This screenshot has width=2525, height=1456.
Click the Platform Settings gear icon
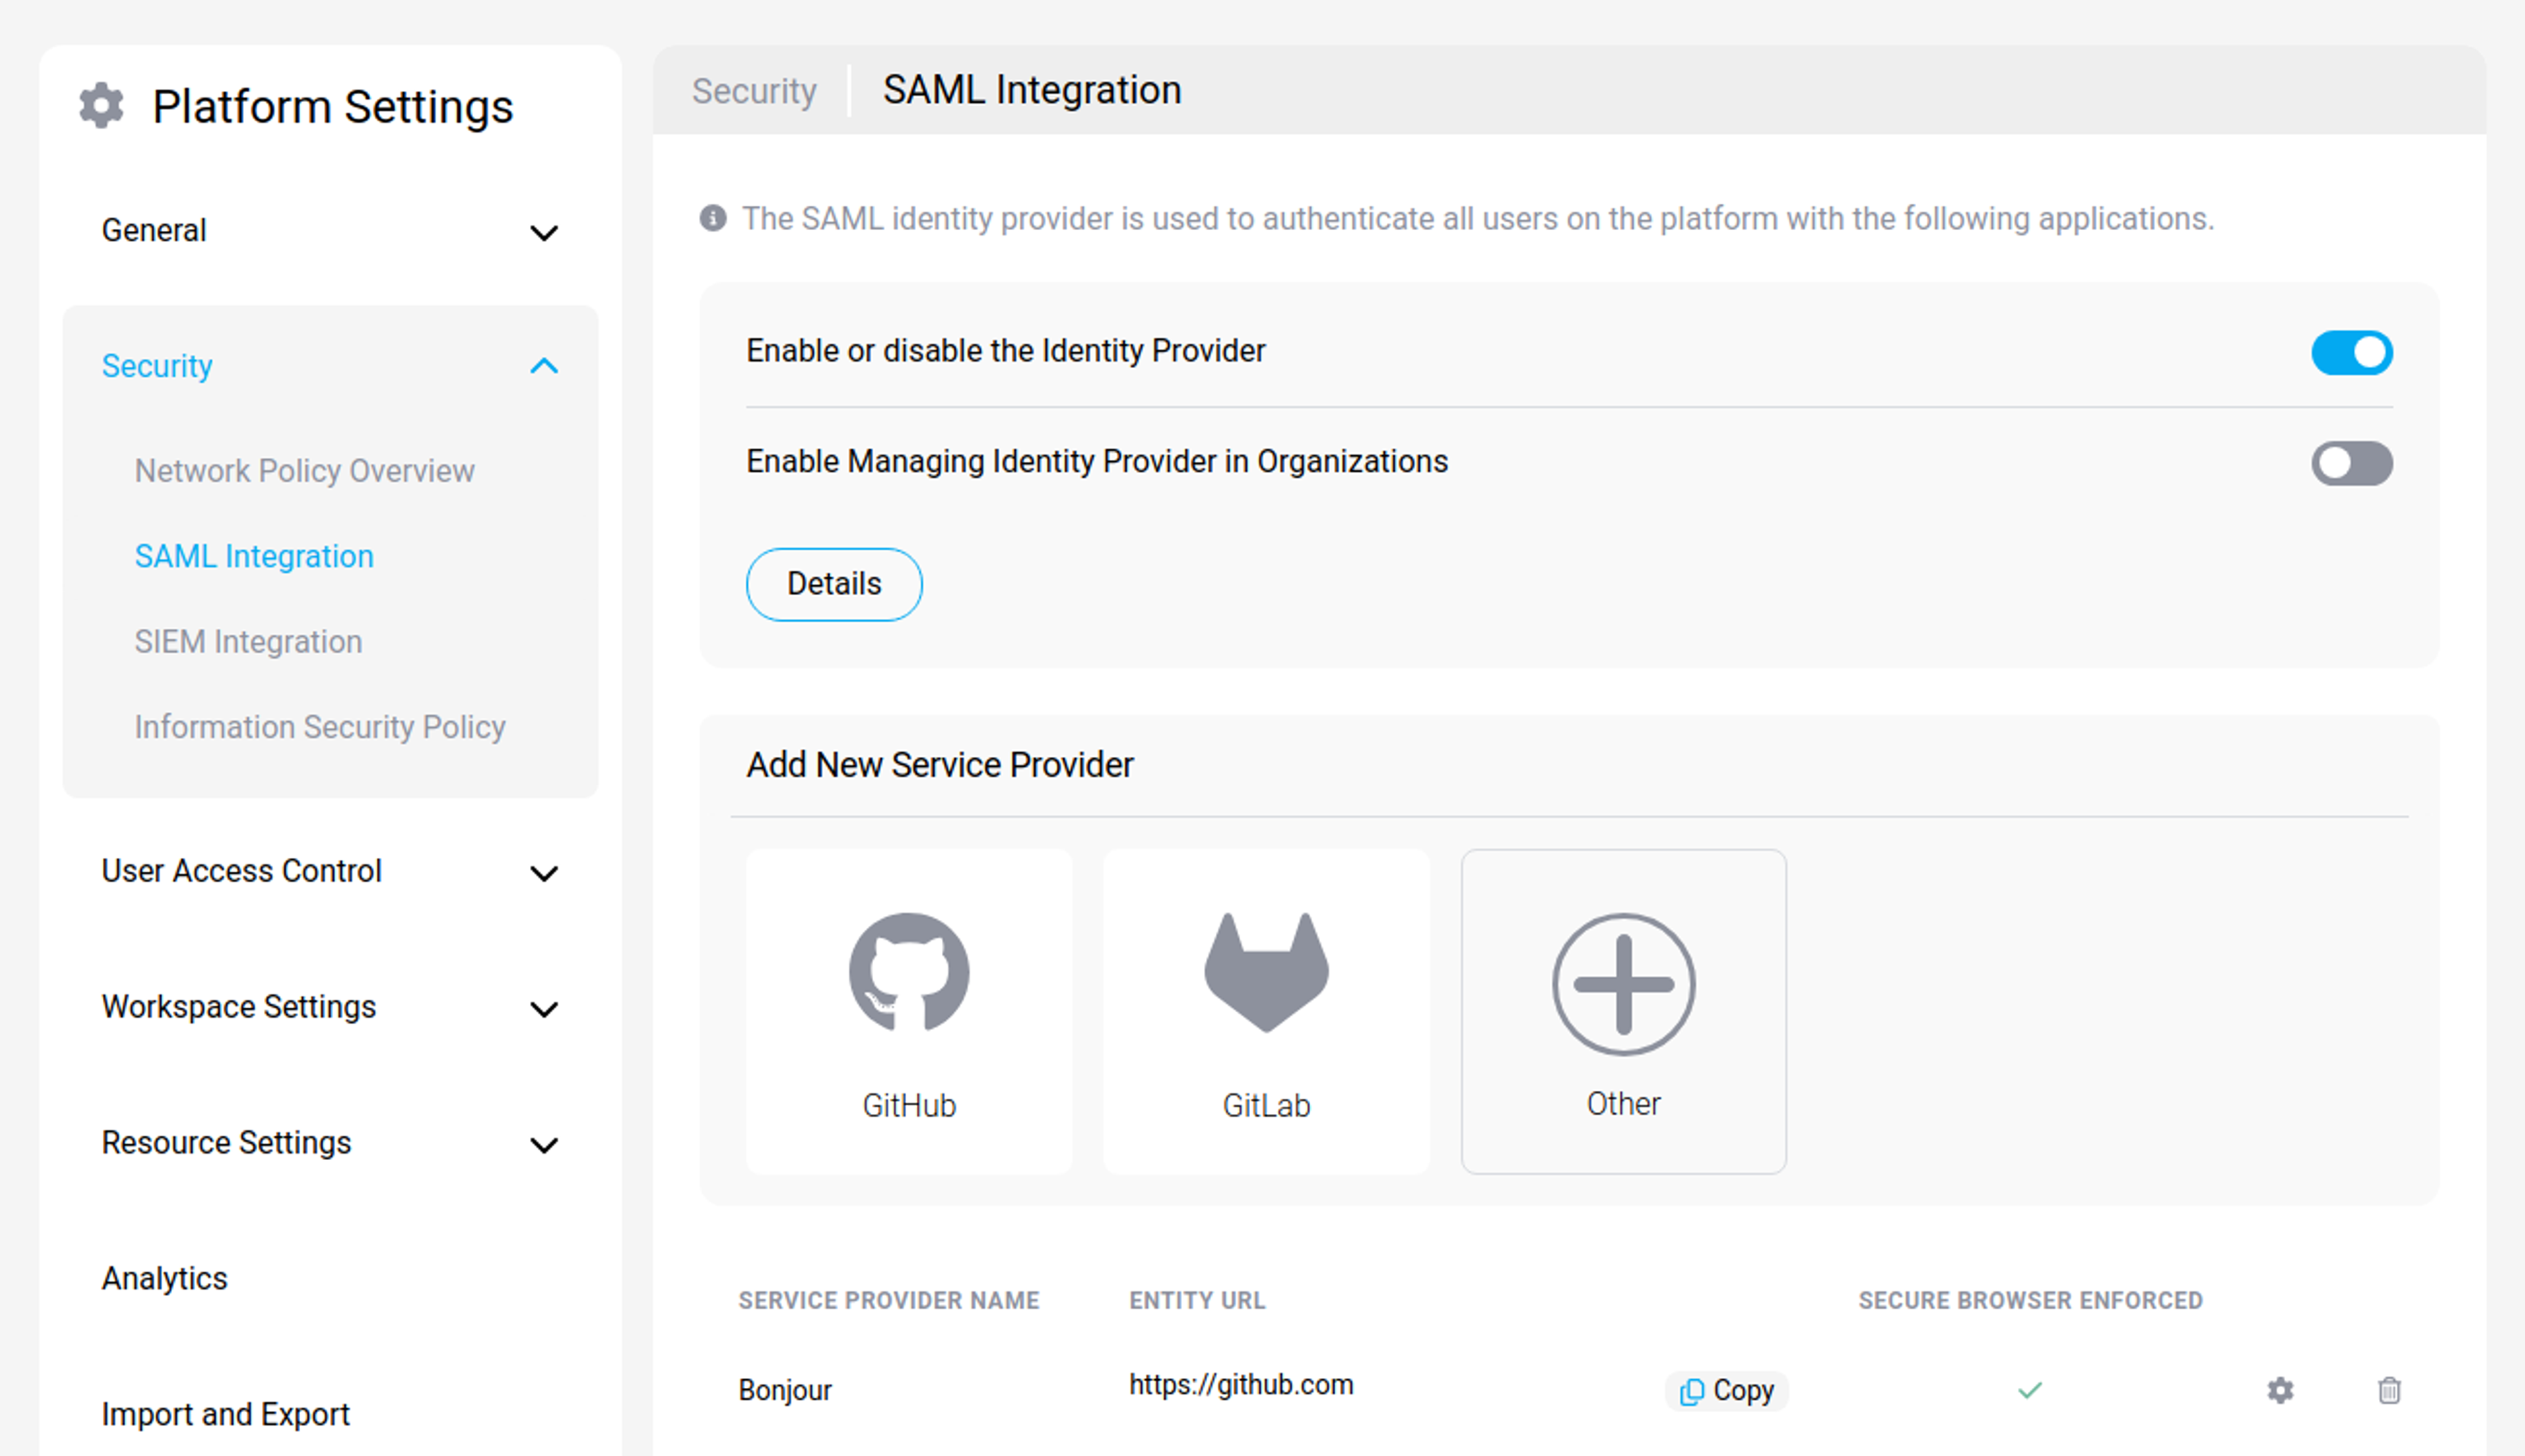(x=100, y=104)
